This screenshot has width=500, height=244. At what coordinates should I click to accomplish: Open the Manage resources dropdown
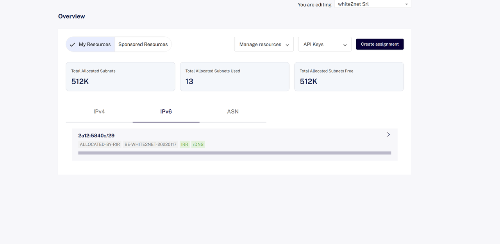(x=264, y=44)
